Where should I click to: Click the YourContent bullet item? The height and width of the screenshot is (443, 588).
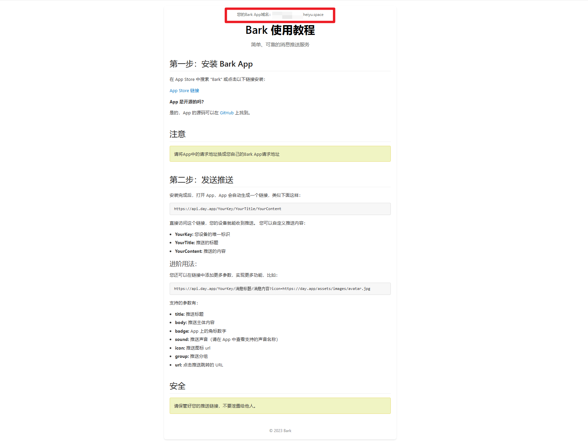point(200,251)
